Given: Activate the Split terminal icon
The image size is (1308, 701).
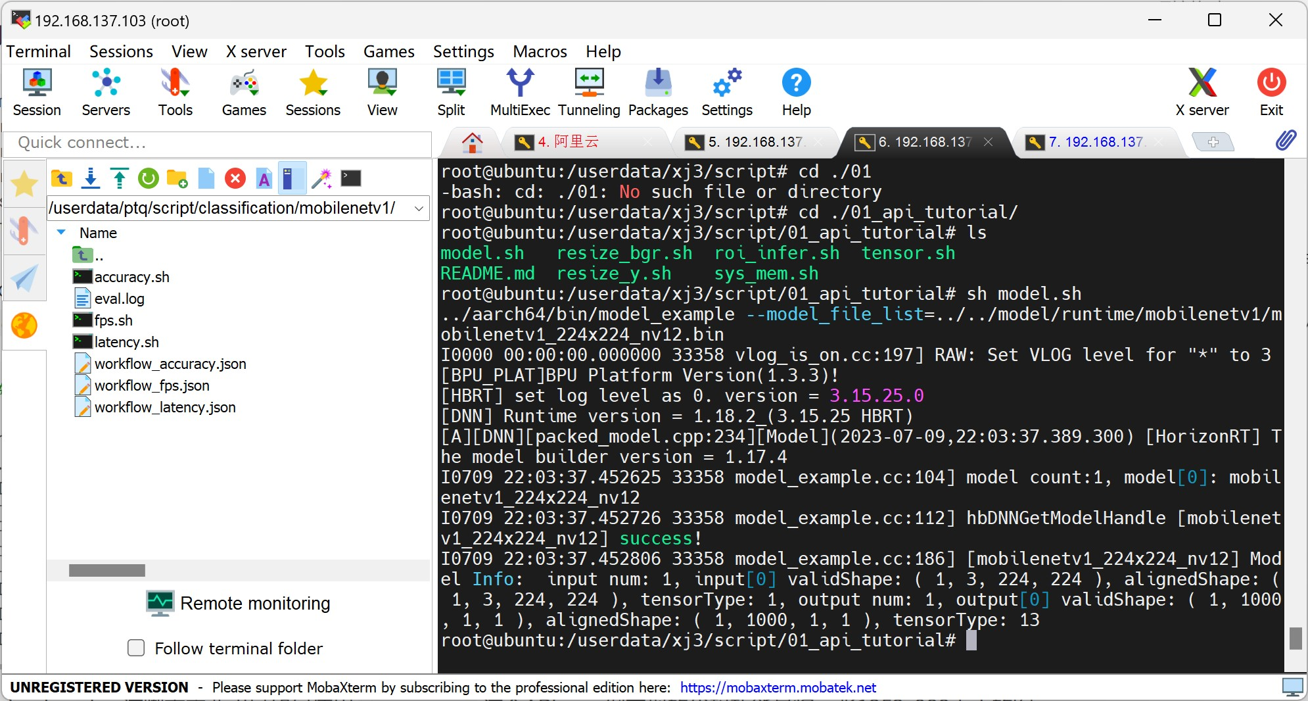Looking at the screenshot, I should tap(451, 93).
